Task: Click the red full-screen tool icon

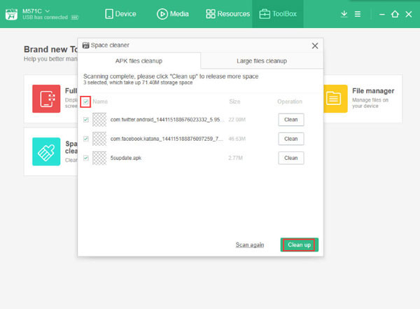Action: click(46, 99)
